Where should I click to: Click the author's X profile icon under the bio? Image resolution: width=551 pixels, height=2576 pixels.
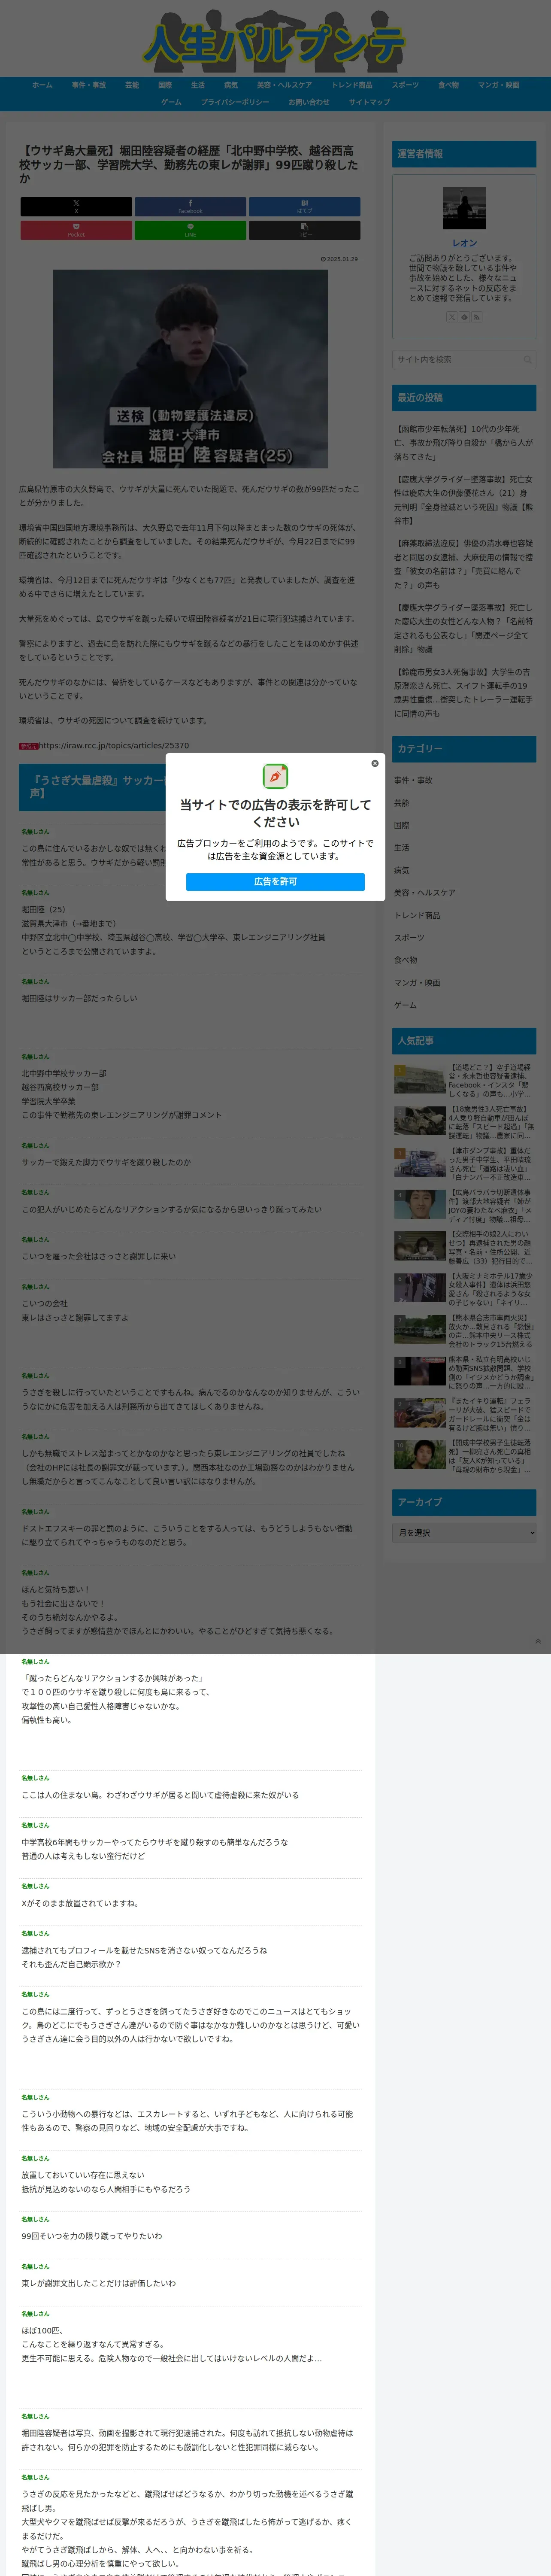pos(452,317)
